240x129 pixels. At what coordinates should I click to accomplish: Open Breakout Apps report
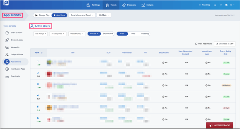coord(16,40)
